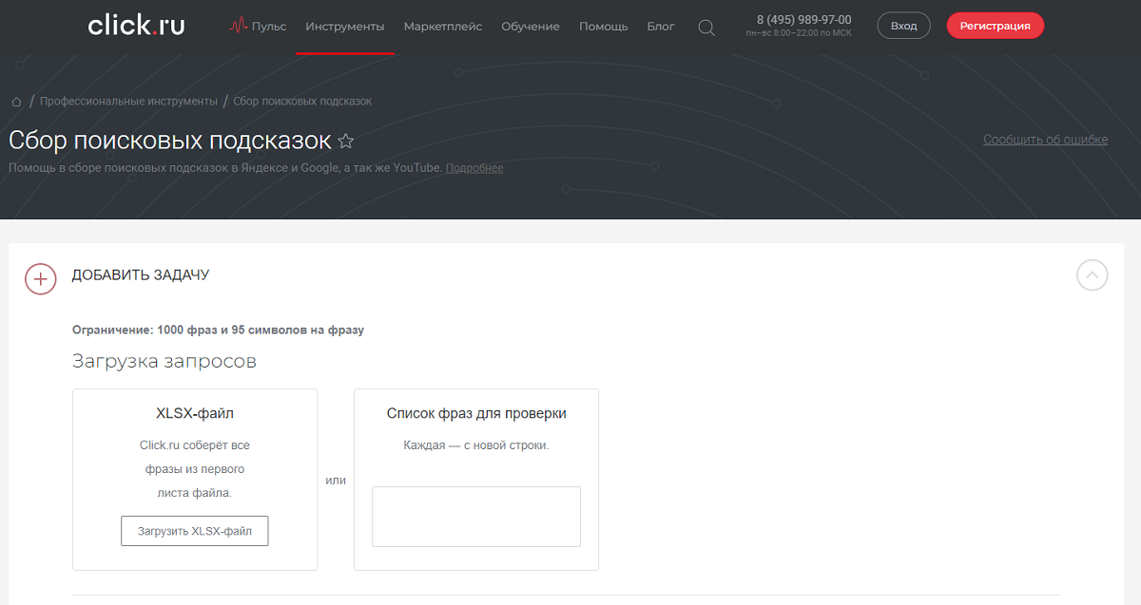Open the Пульс menu item

click(258, 27)
